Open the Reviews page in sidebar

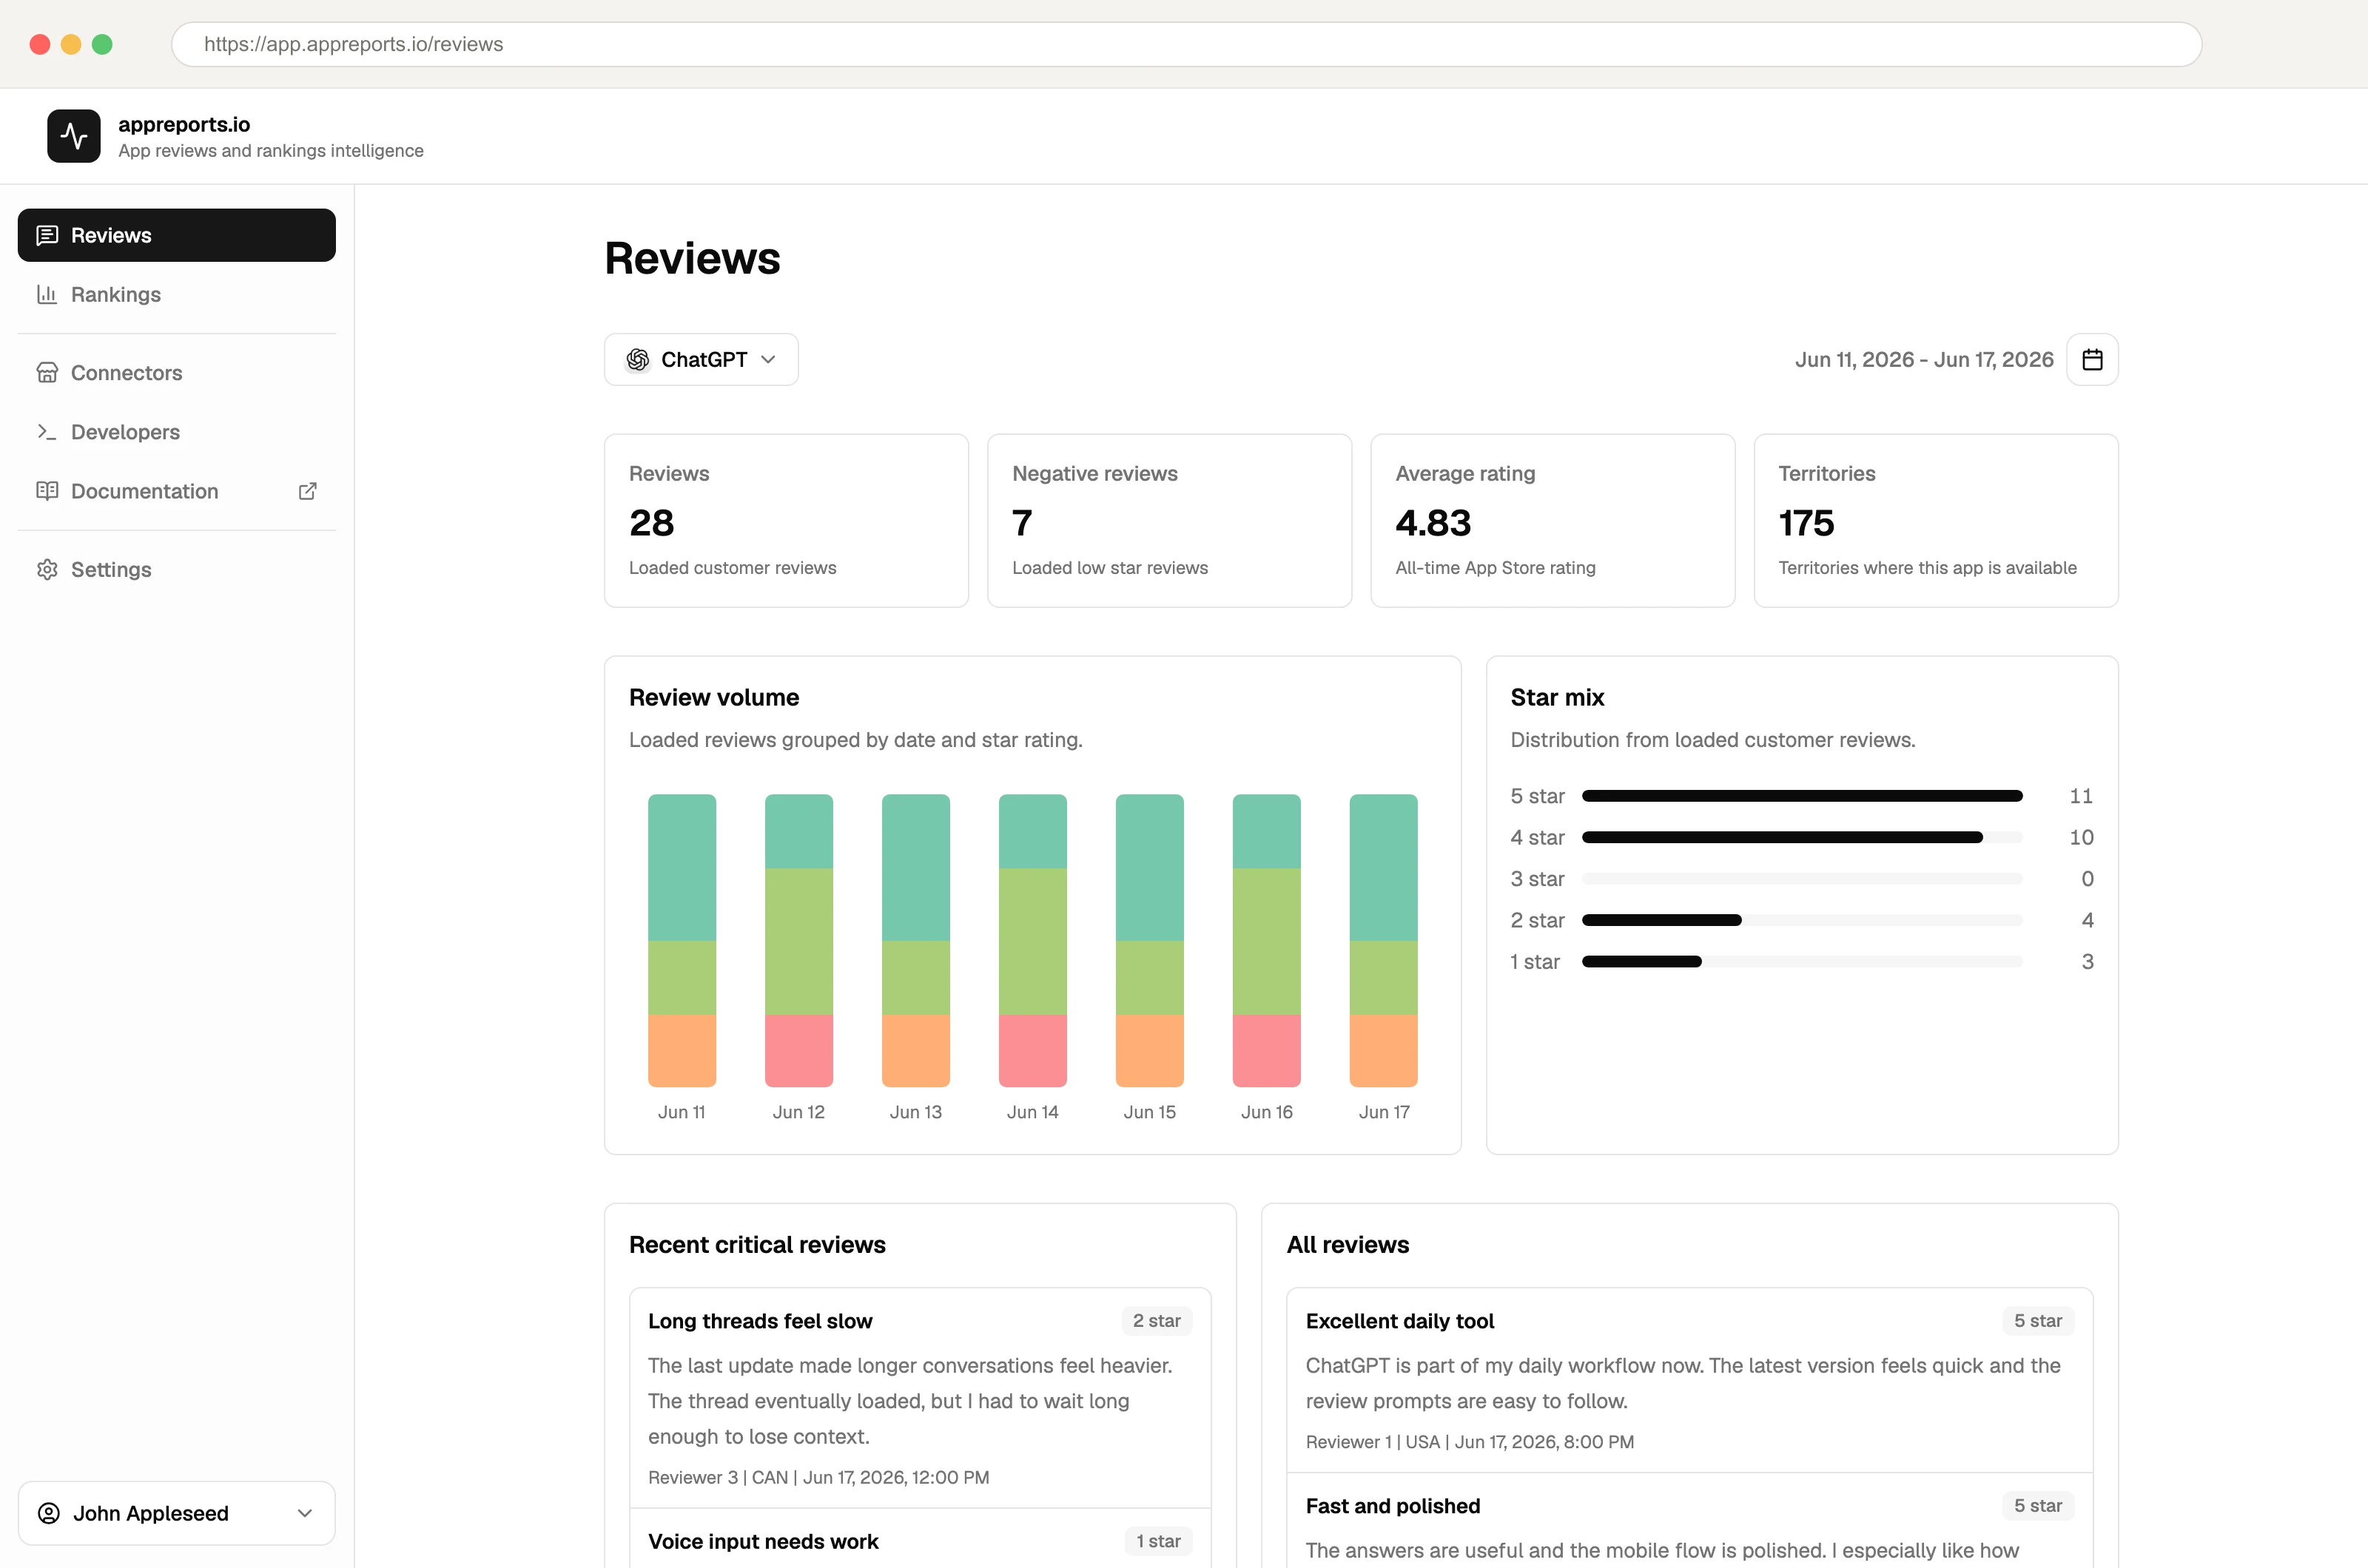[177, 235]
